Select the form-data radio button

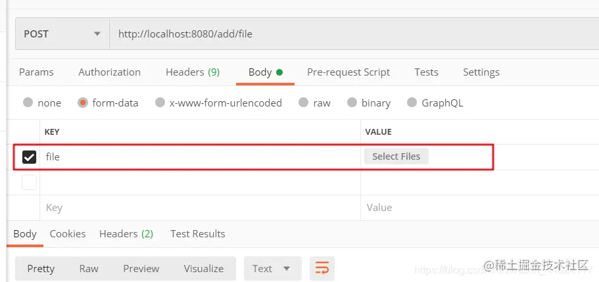(x=82, y=103)
